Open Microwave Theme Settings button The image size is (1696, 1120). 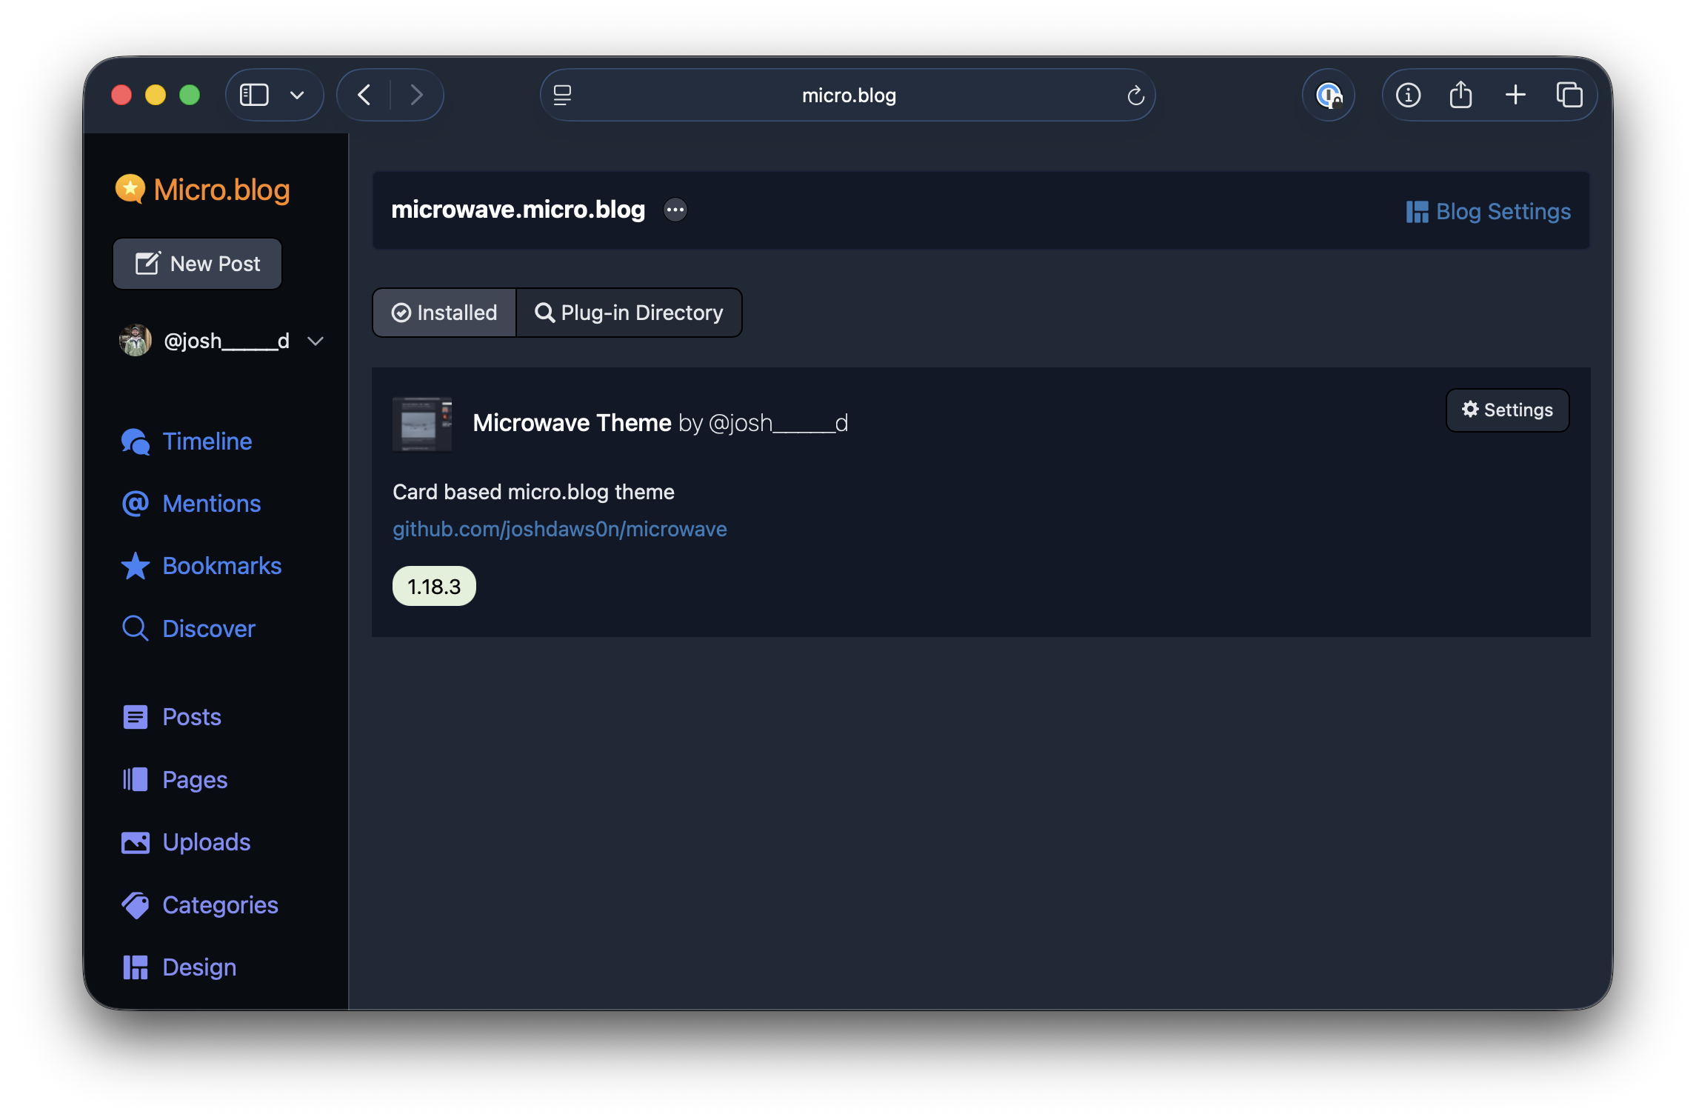1507,410
